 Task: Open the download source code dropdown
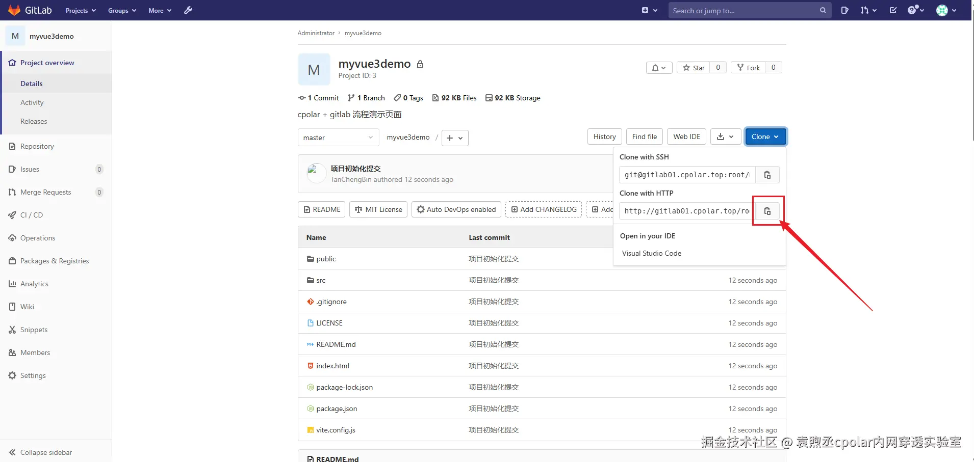[725, 137]
